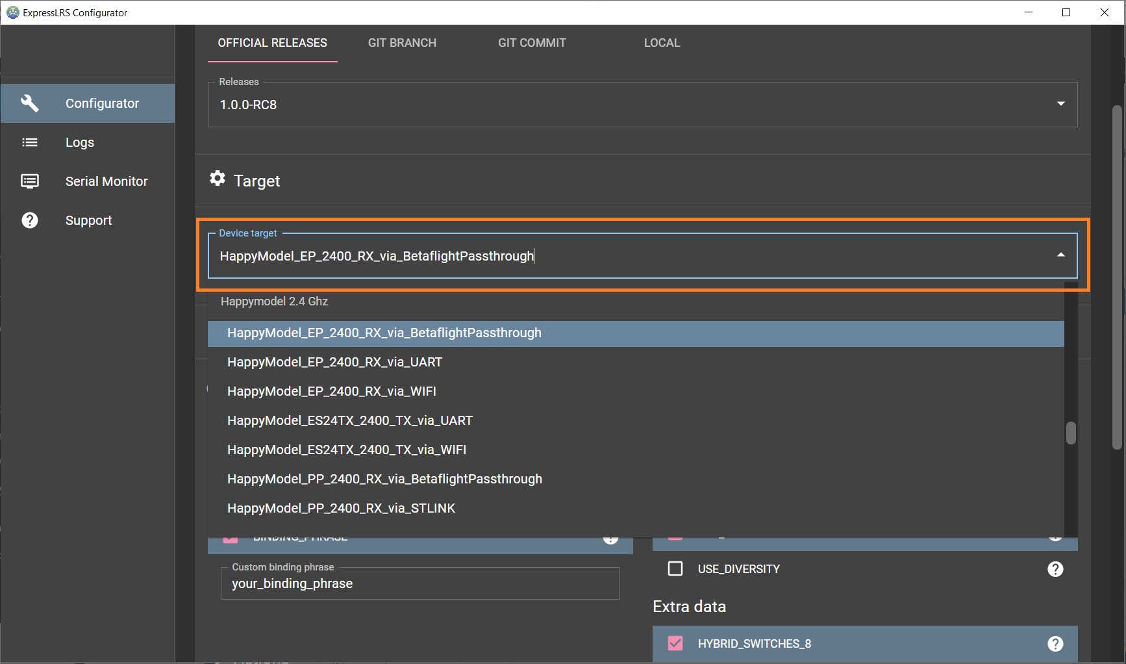1126x664 pixels.
Task: Show help for HYBRID_SWITCHES_8 option
Action: tap(1055, 644)
